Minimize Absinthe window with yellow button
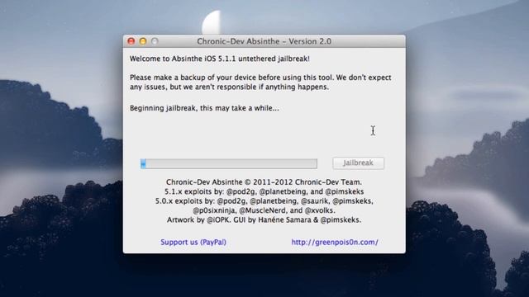The height and width of the screenshot is (297, 529). [143, 41]
